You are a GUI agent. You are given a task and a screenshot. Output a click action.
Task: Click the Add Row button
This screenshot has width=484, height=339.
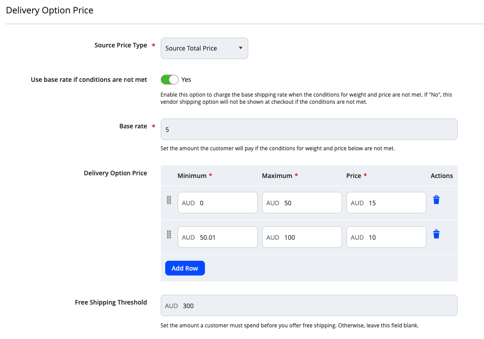[185, 268]
